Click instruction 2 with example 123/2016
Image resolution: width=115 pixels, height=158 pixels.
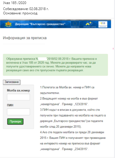click(x=69, y=101)
